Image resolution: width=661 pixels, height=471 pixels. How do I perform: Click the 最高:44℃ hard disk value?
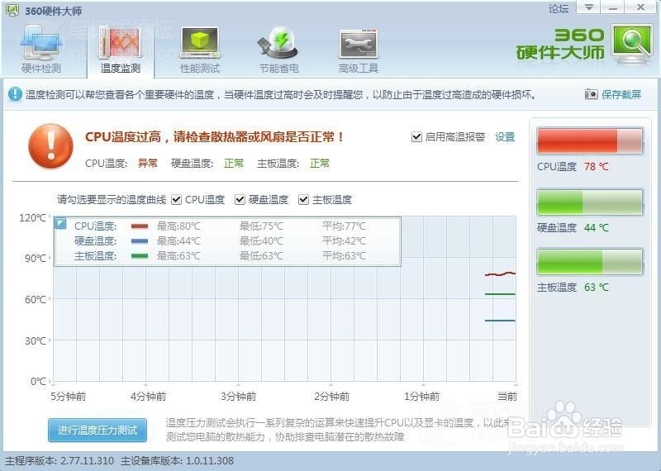tap(178, 241)
